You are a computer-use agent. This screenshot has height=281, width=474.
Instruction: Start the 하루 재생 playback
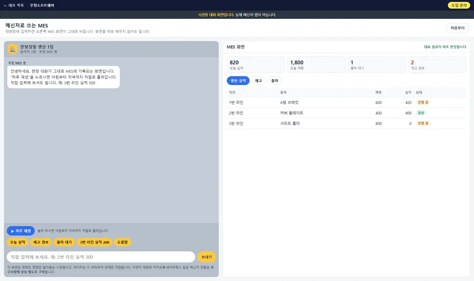pos(21,231)
